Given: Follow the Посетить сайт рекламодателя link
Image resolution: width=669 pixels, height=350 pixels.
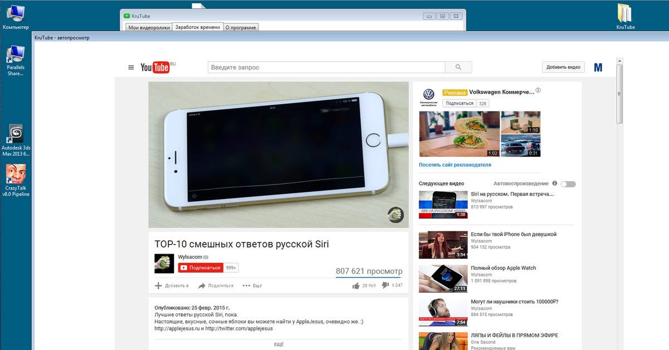Looking at the screenshot, I should tap(455, 165).
